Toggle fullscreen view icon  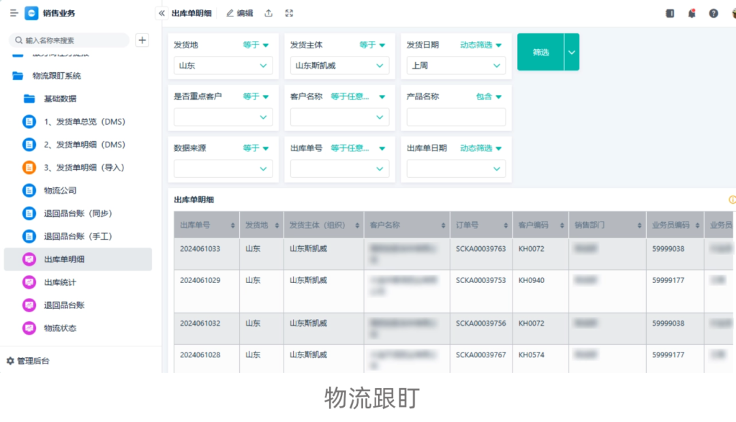point(289,13)
